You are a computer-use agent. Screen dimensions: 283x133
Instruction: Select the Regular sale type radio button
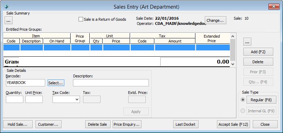coord(243,100)
